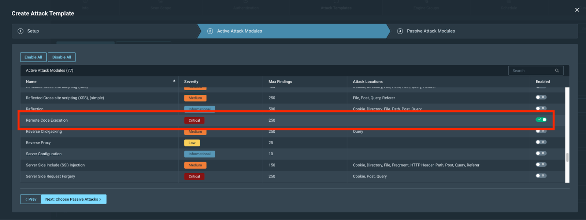Switch to the Setup step tab
The height and width of the screenshot is (220, 586).
click(33, 31)
